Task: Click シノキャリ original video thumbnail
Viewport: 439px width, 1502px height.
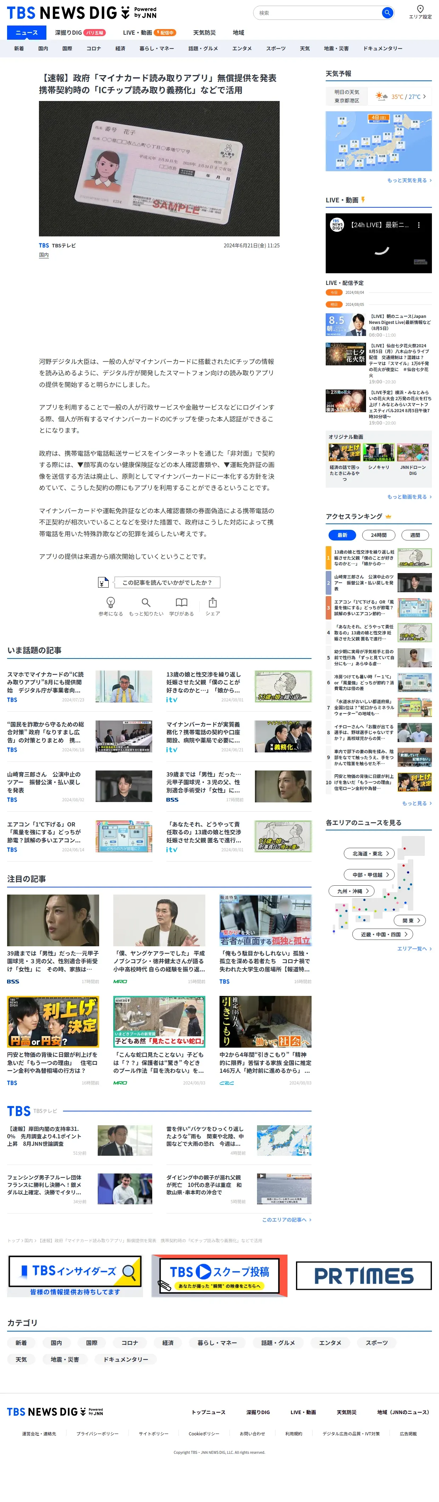Action: pos(378,453)
